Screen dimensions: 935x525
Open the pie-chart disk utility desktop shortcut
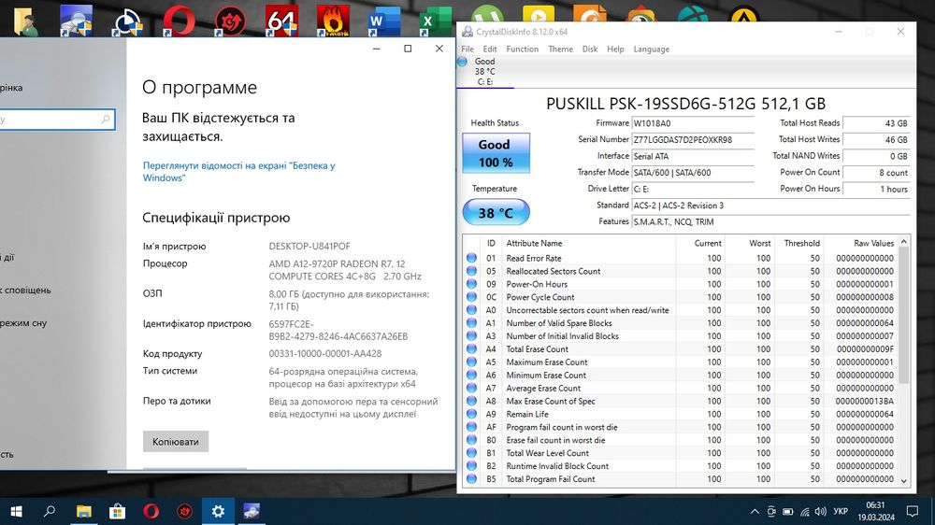(127, 22)
